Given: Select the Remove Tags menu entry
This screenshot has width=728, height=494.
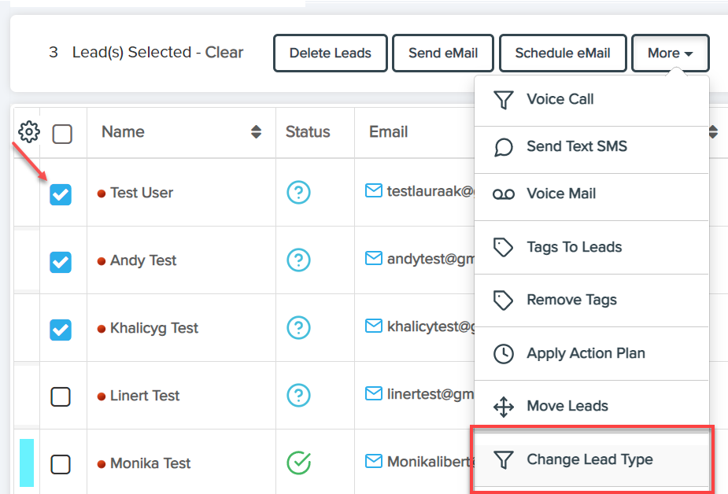Looking at the screenshot, I should point(571,300).
